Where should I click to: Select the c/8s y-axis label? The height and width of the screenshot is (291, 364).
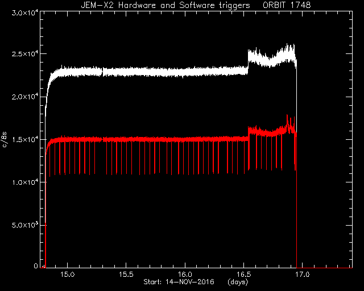[5, 140]
